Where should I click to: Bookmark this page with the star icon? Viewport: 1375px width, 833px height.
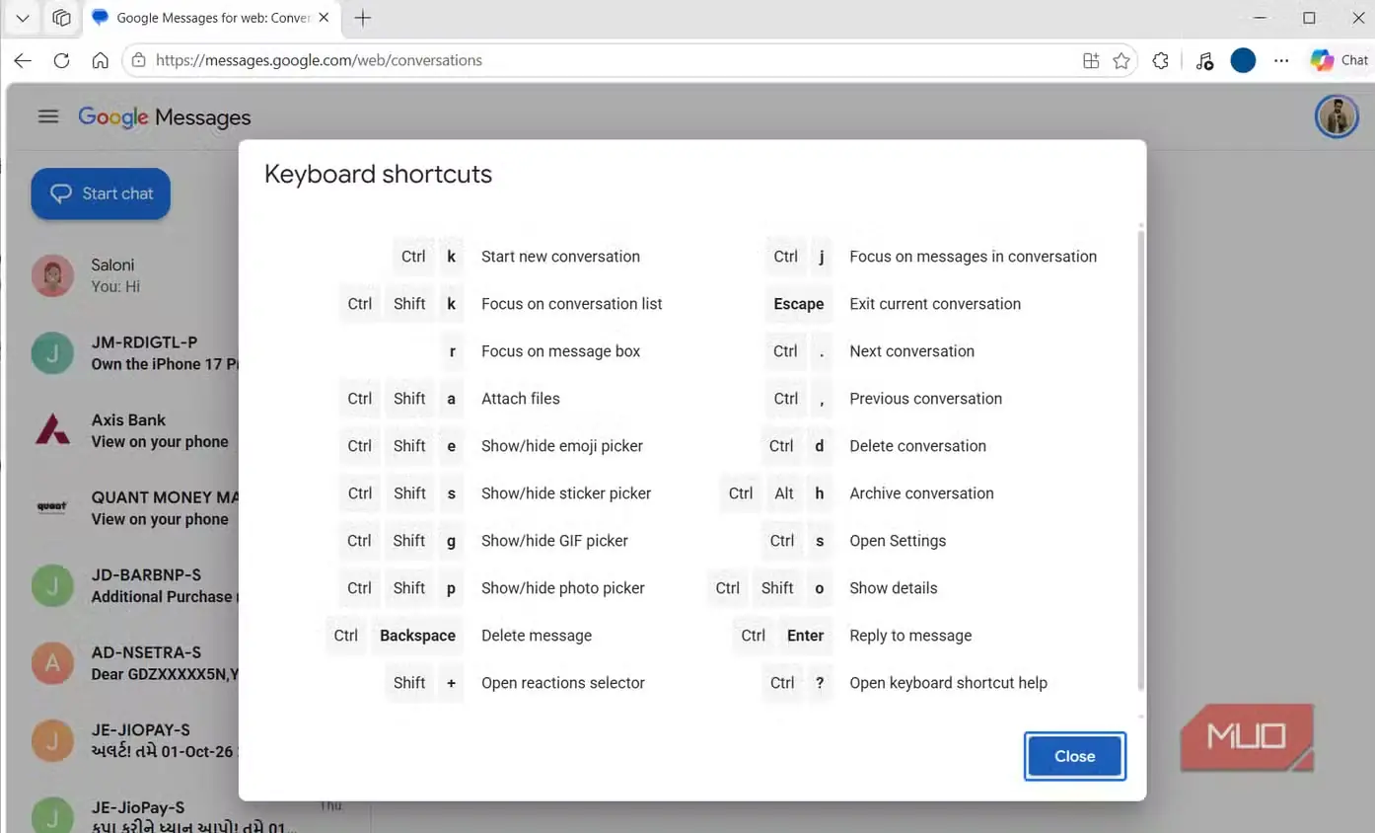1122,60
